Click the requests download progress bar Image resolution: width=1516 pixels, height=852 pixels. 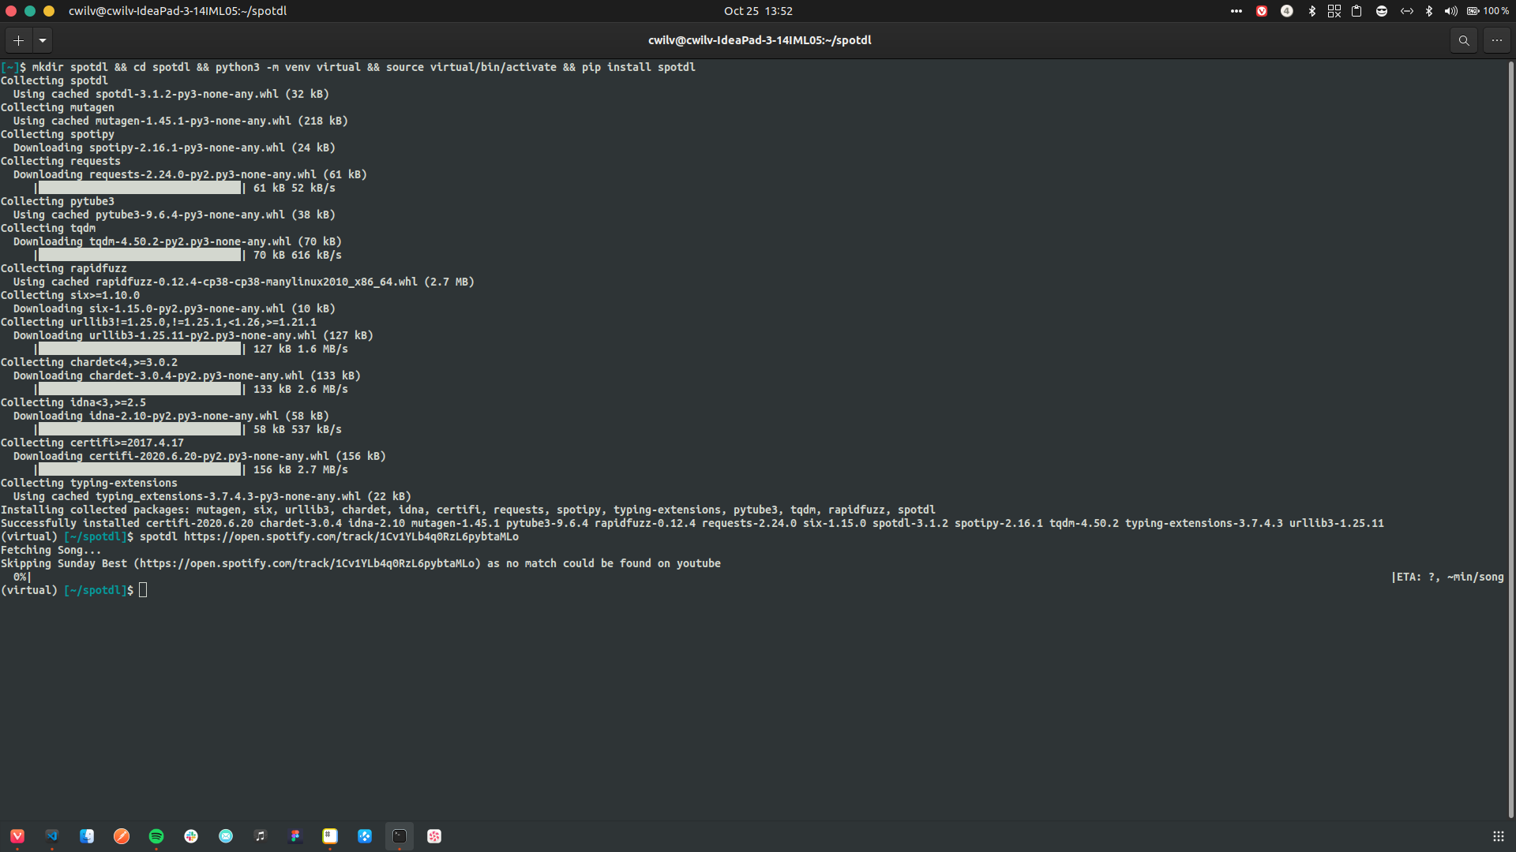coord(140,188)
